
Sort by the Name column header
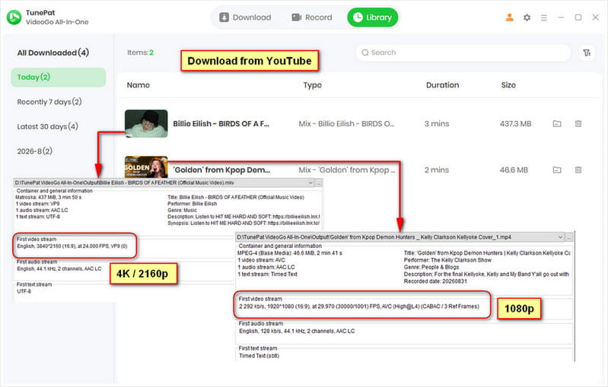click(138, 85)
